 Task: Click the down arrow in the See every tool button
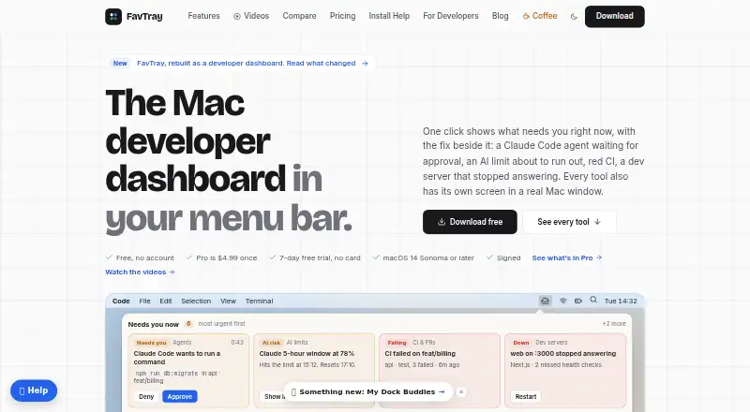pos(597,222)
